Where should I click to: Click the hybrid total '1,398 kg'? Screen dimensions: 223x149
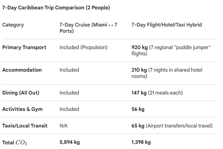141,142
